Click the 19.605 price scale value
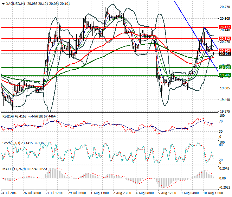232x197 pixels. 225,88
